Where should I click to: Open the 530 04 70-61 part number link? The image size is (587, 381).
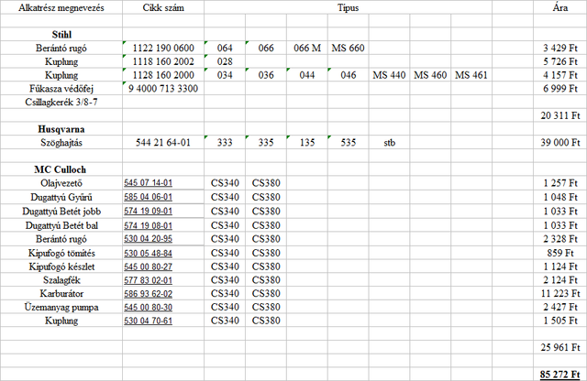[x=149, y=321]
